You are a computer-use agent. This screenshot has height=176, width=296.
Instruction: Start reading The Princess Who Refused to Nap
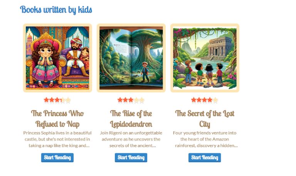[x=57, y=158]
